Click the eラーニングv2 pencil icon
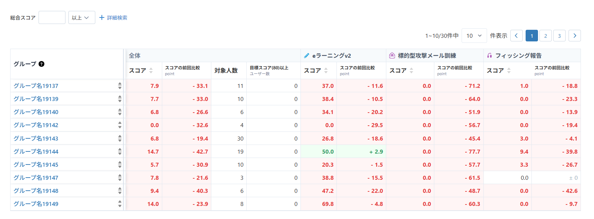This screenshot has height=219, width=594. click(307, 56)
